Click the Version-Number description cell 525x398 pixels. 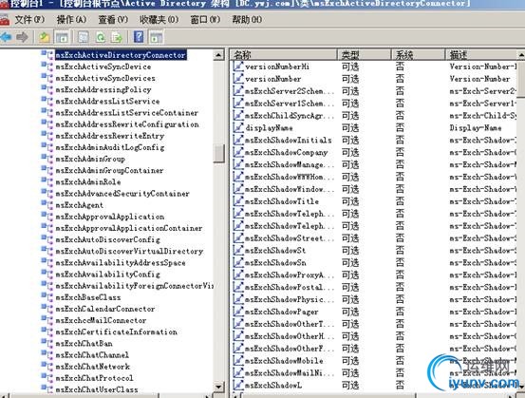[479, 79]
